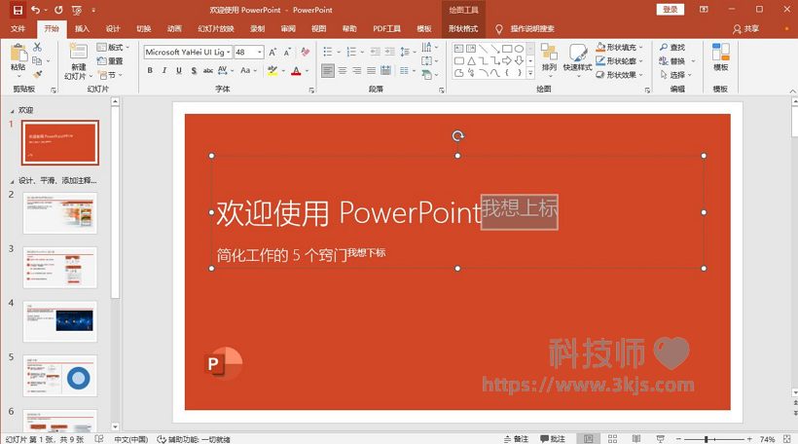The height and width of the screenshot is (444, 798).
Task: Expand the shapes gallery more arrow
Action: 530,73
